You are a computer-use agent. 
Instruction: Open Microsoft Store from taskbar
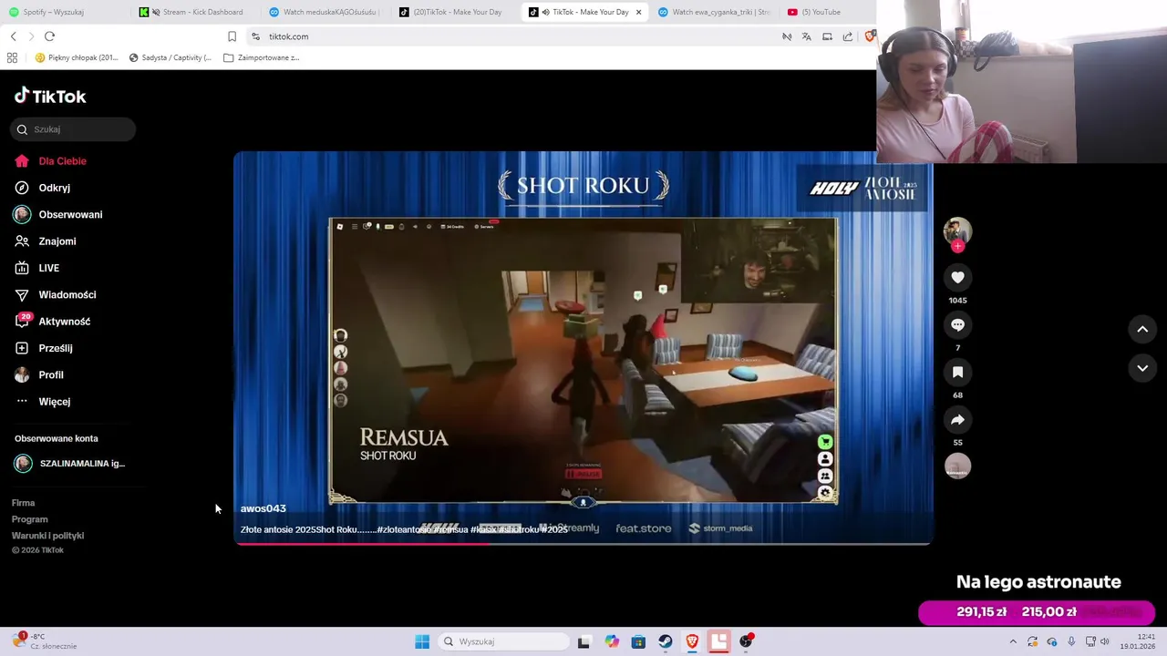pos(638,641)
